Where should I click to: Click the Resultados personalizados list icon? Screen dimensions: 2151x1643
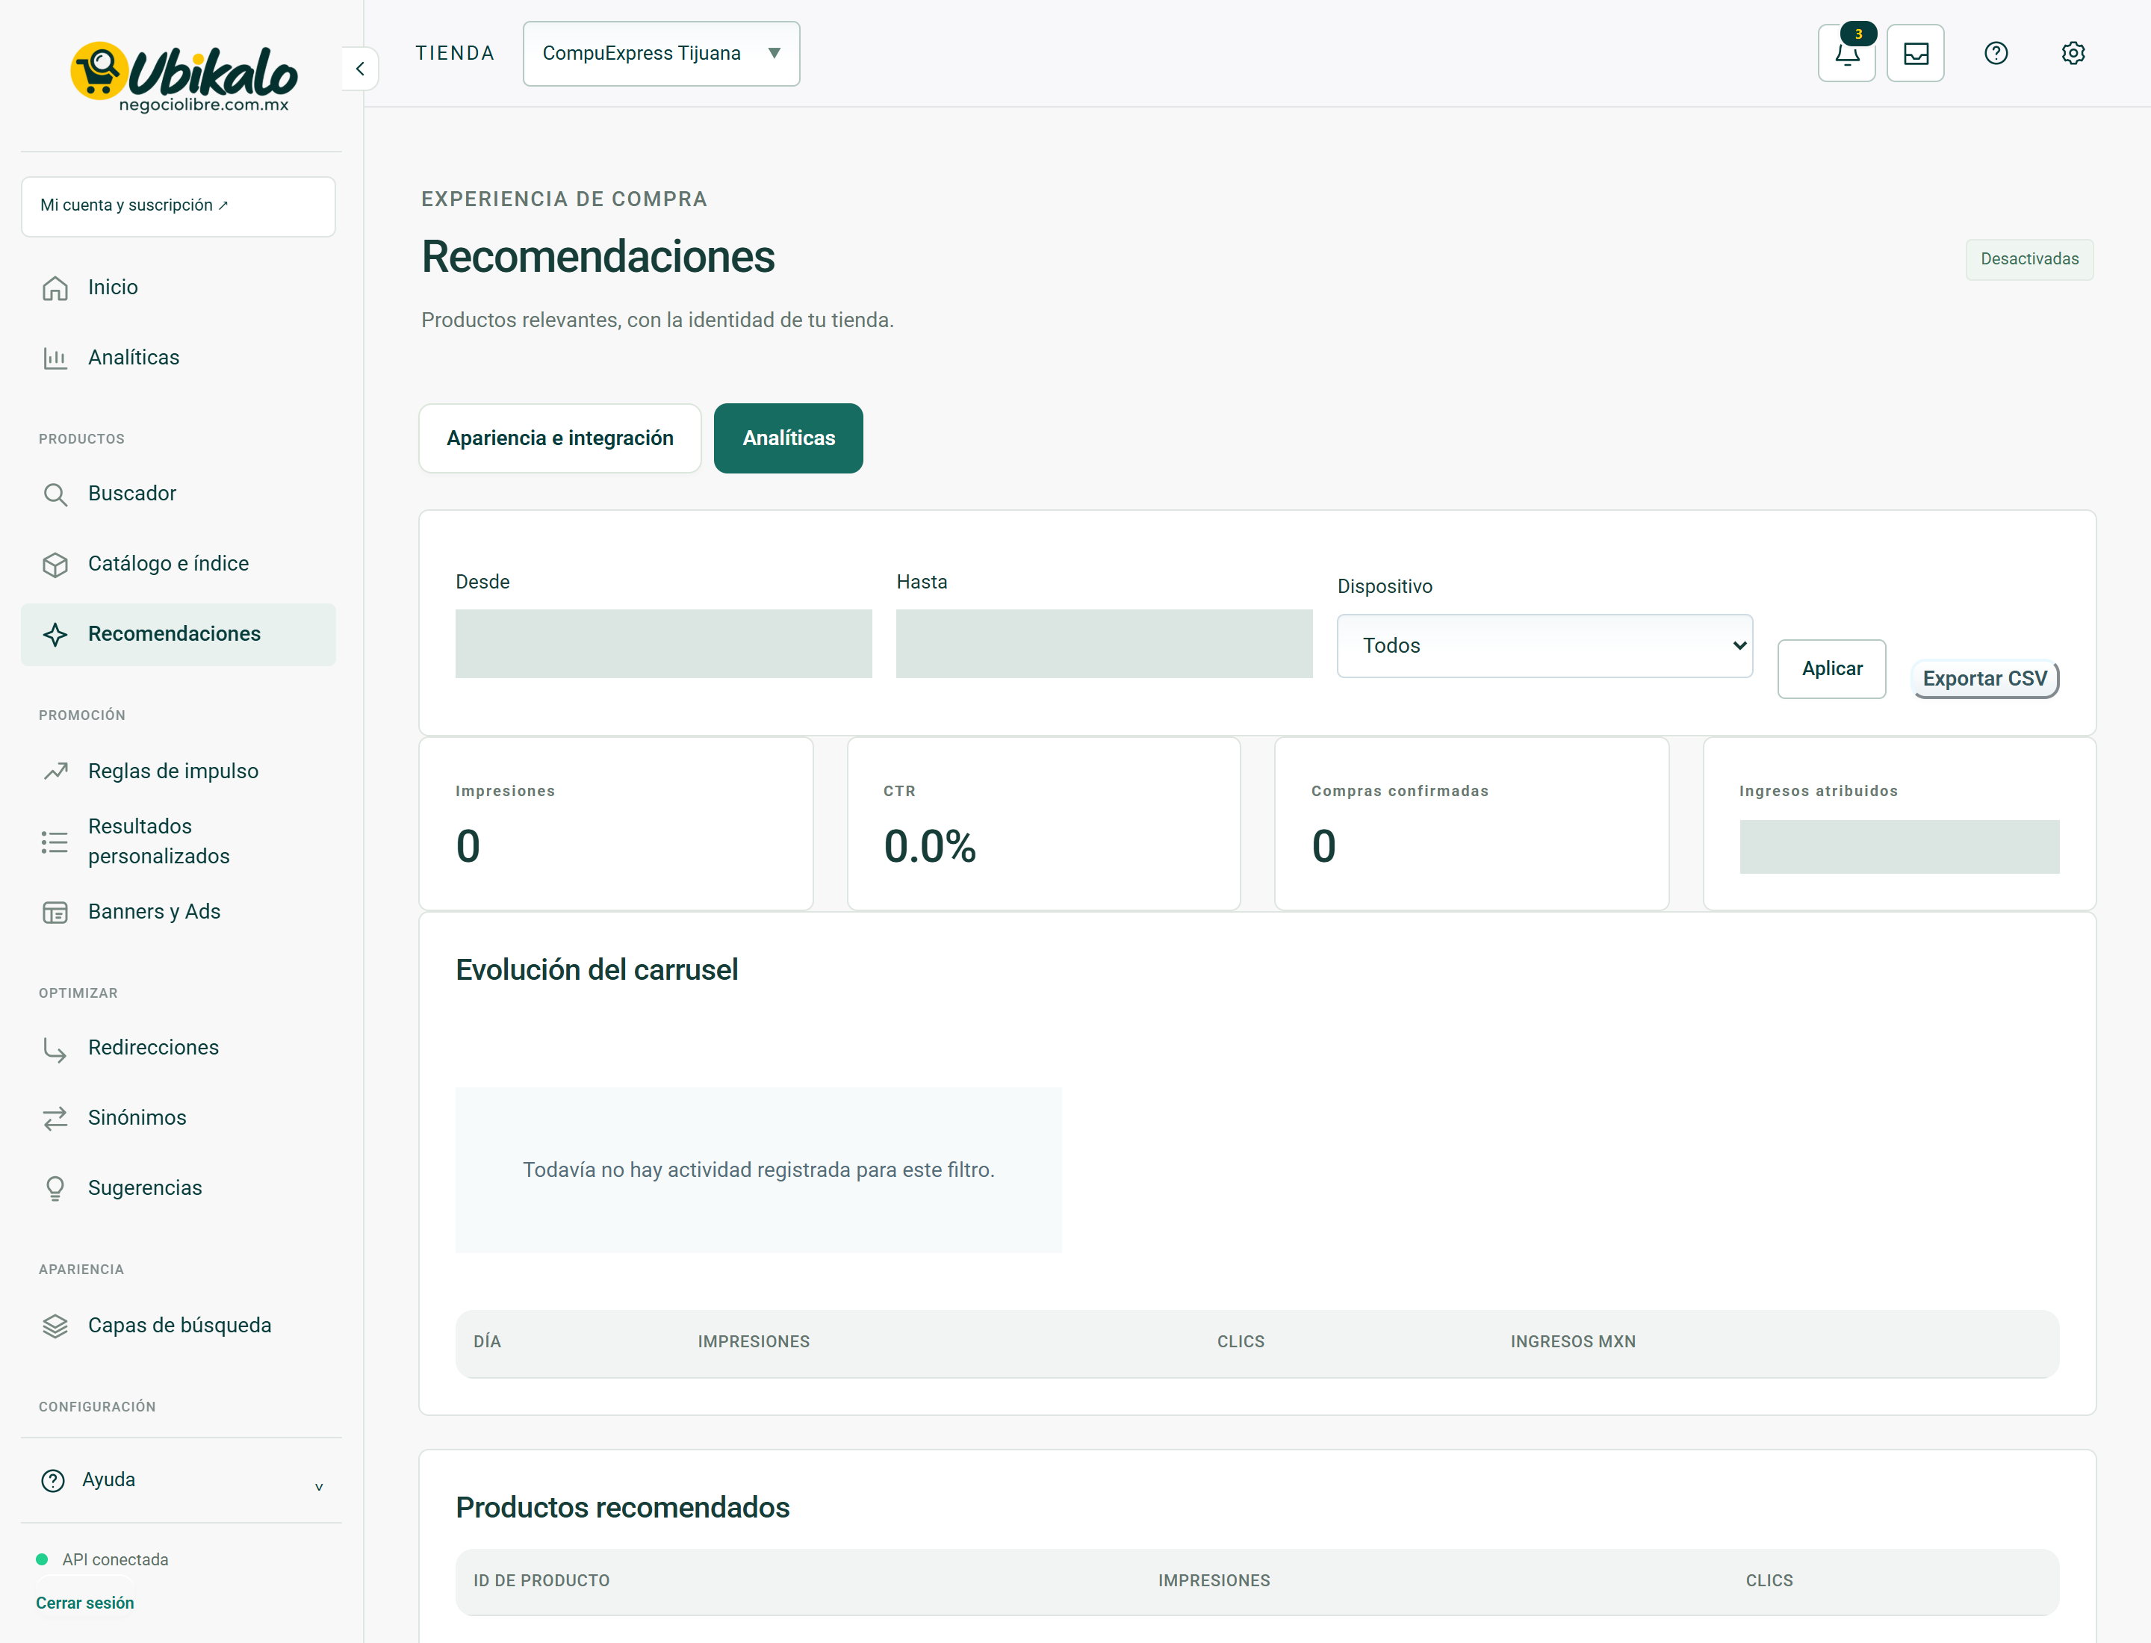coord(56,842)
